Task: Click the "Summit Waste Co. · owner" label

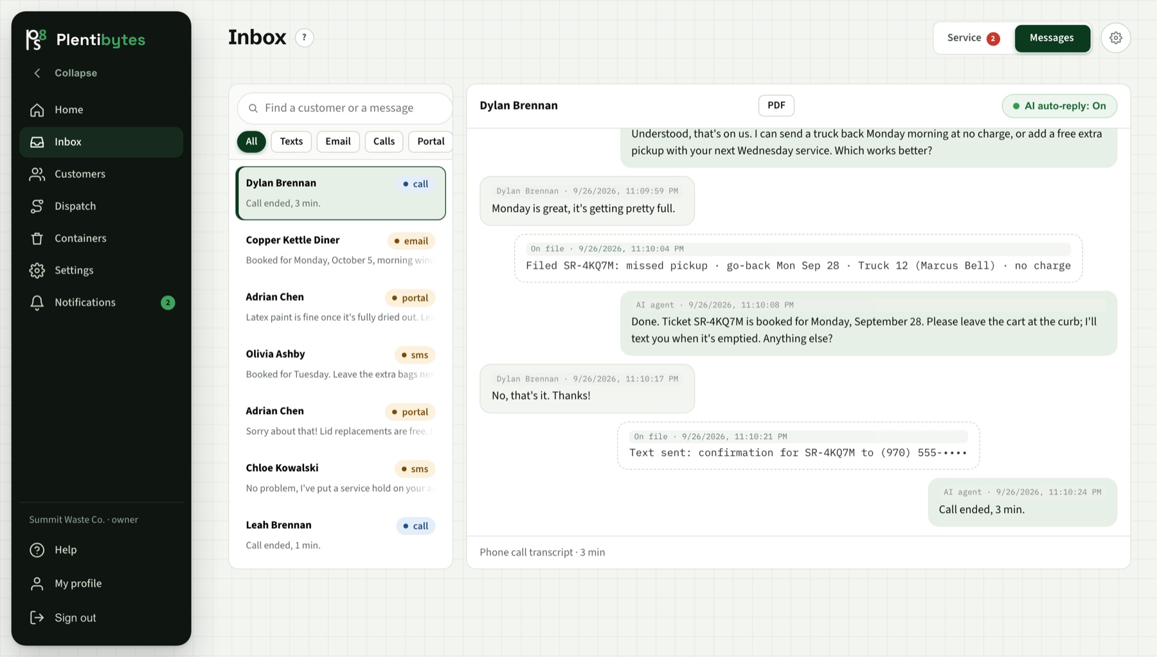Action: tap(84, 520)
